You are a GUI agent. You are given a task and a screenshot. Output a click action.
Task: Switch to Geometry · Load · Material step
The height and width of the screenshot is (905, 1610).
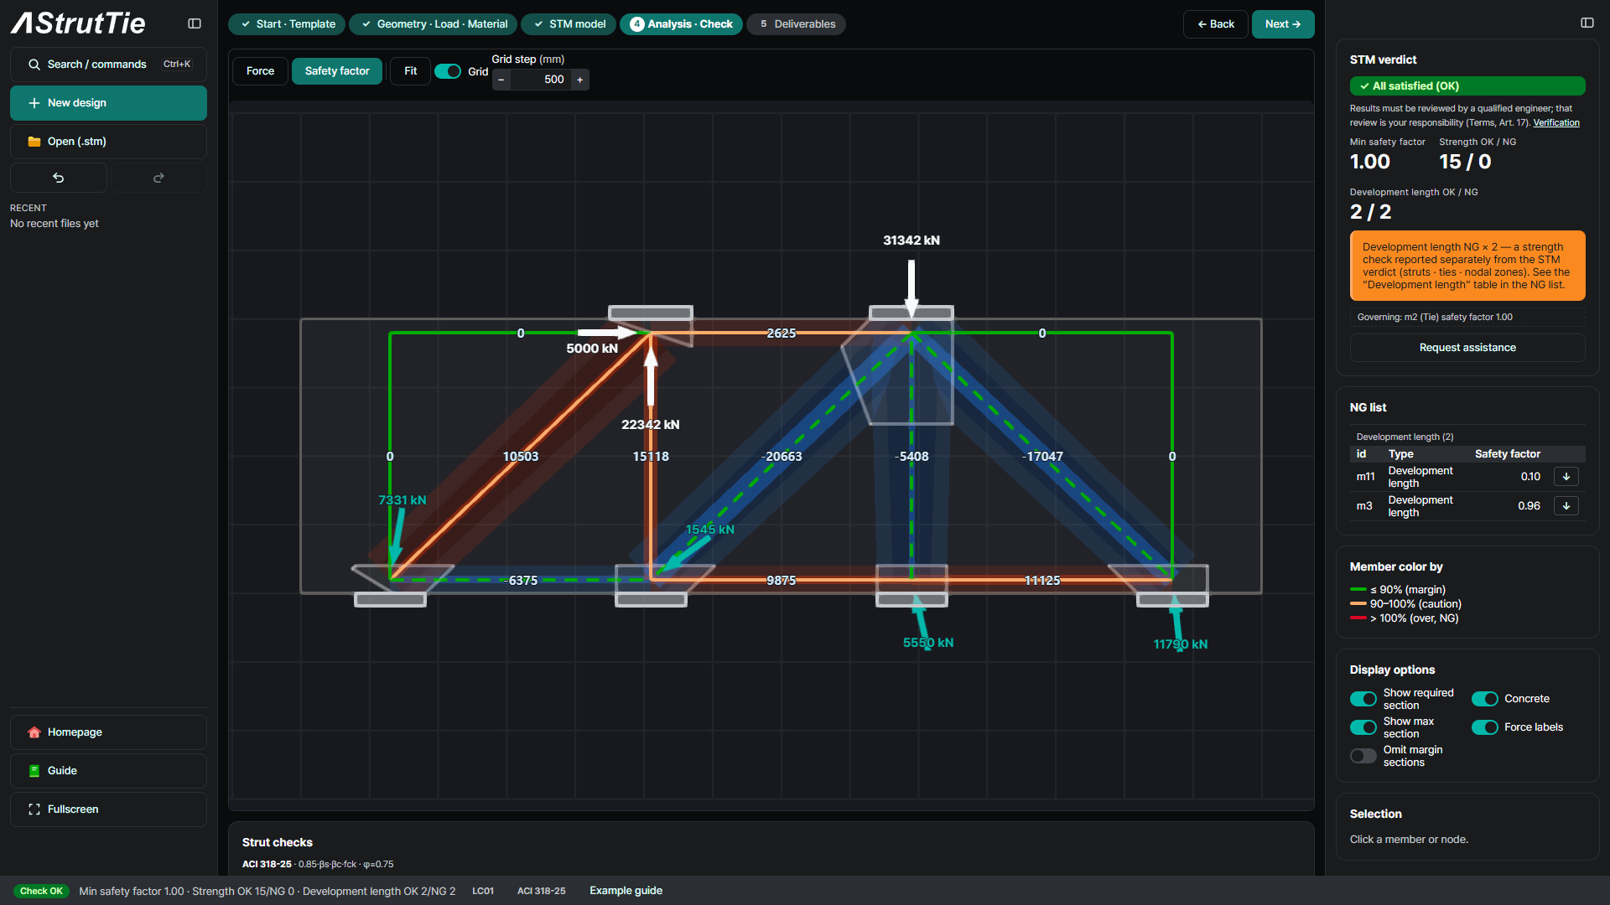click(x=434, y=24)
